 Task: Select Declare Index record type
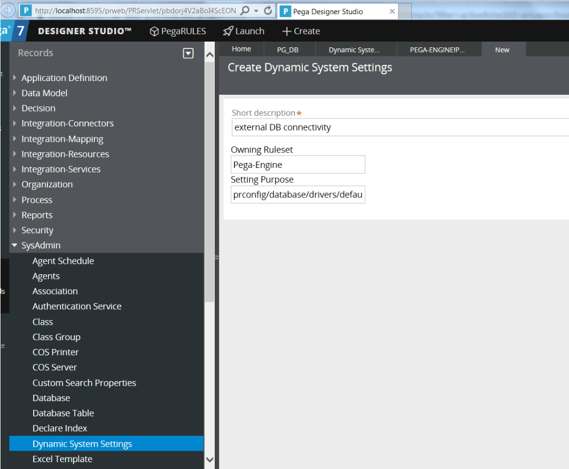(60, 428)
